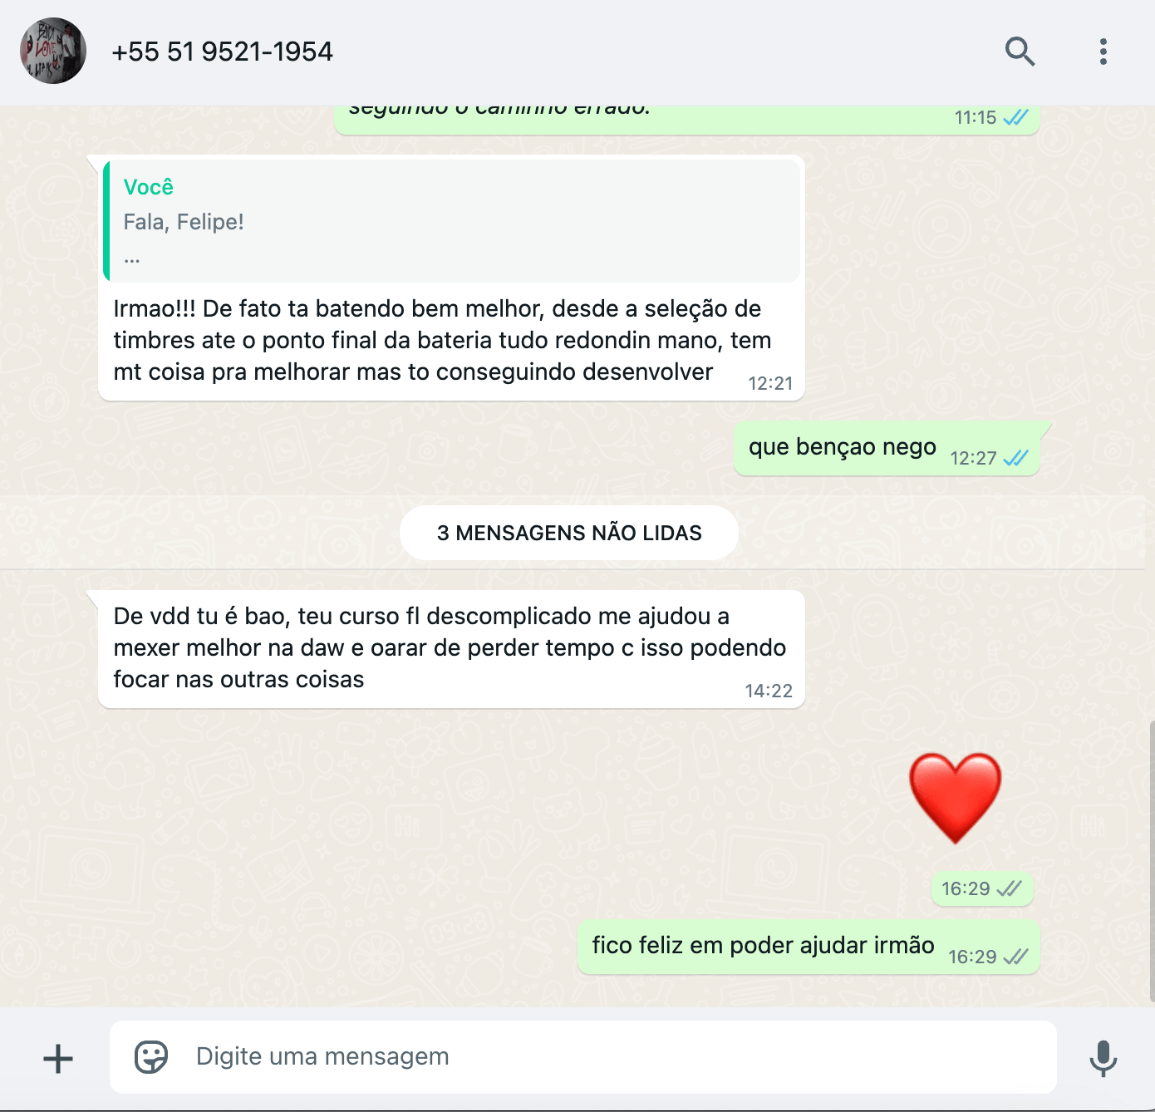1155x1112 pixels.
Task: Click delivery ticks on 'fico feliz' message
Action: 1015,957
